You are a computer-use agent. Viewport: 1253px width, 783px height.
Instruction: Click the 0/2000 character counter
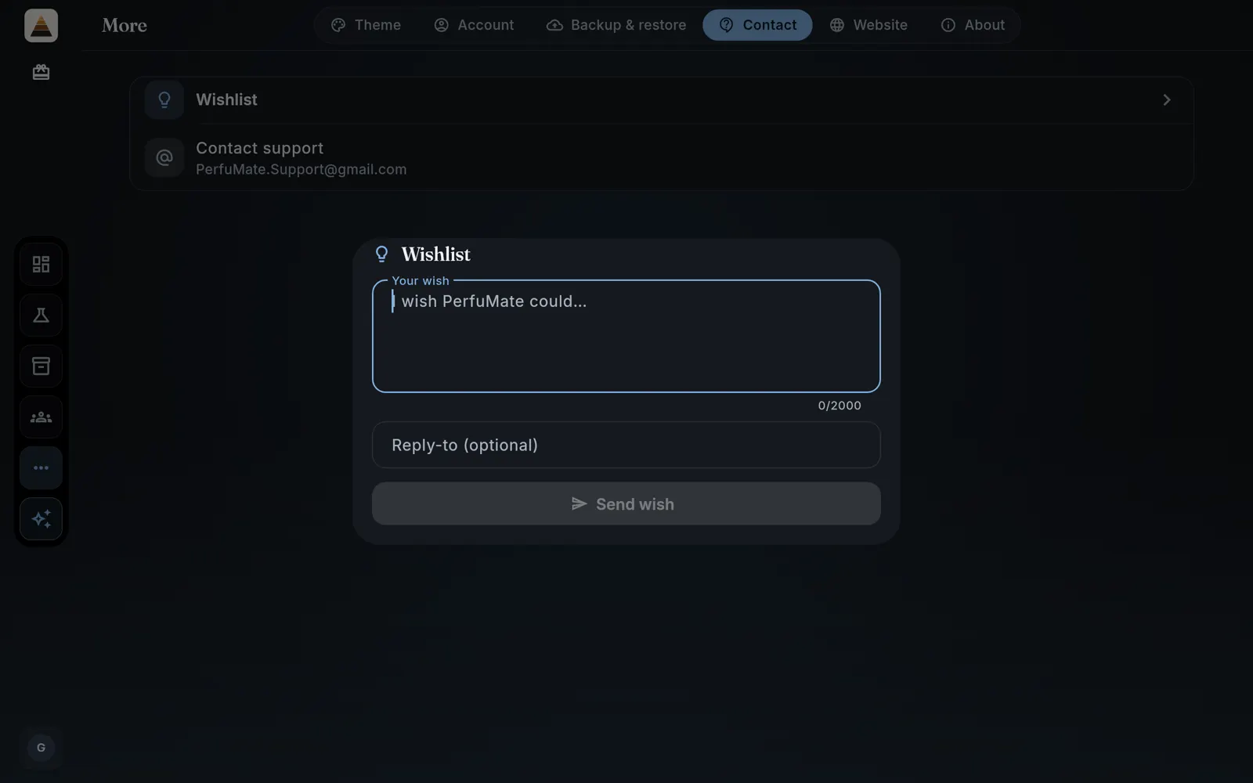[x=840, y=406]
